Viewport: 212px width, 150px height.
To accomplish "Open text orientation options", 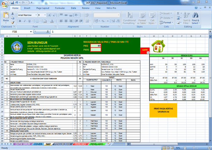I will coord(77,15).
